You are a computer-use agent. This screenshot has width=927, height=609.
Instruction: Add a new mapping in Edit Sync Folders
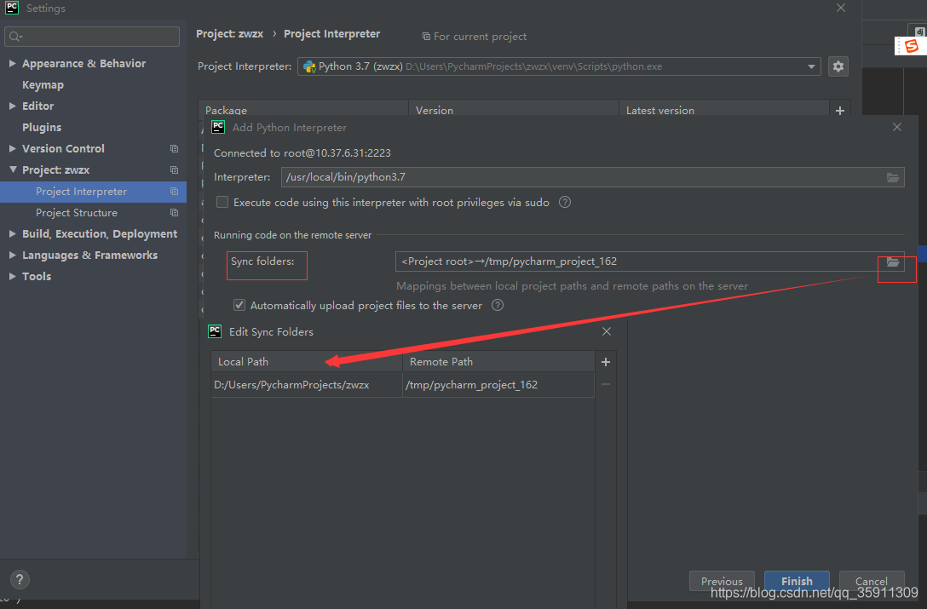[x=606, y=362]
